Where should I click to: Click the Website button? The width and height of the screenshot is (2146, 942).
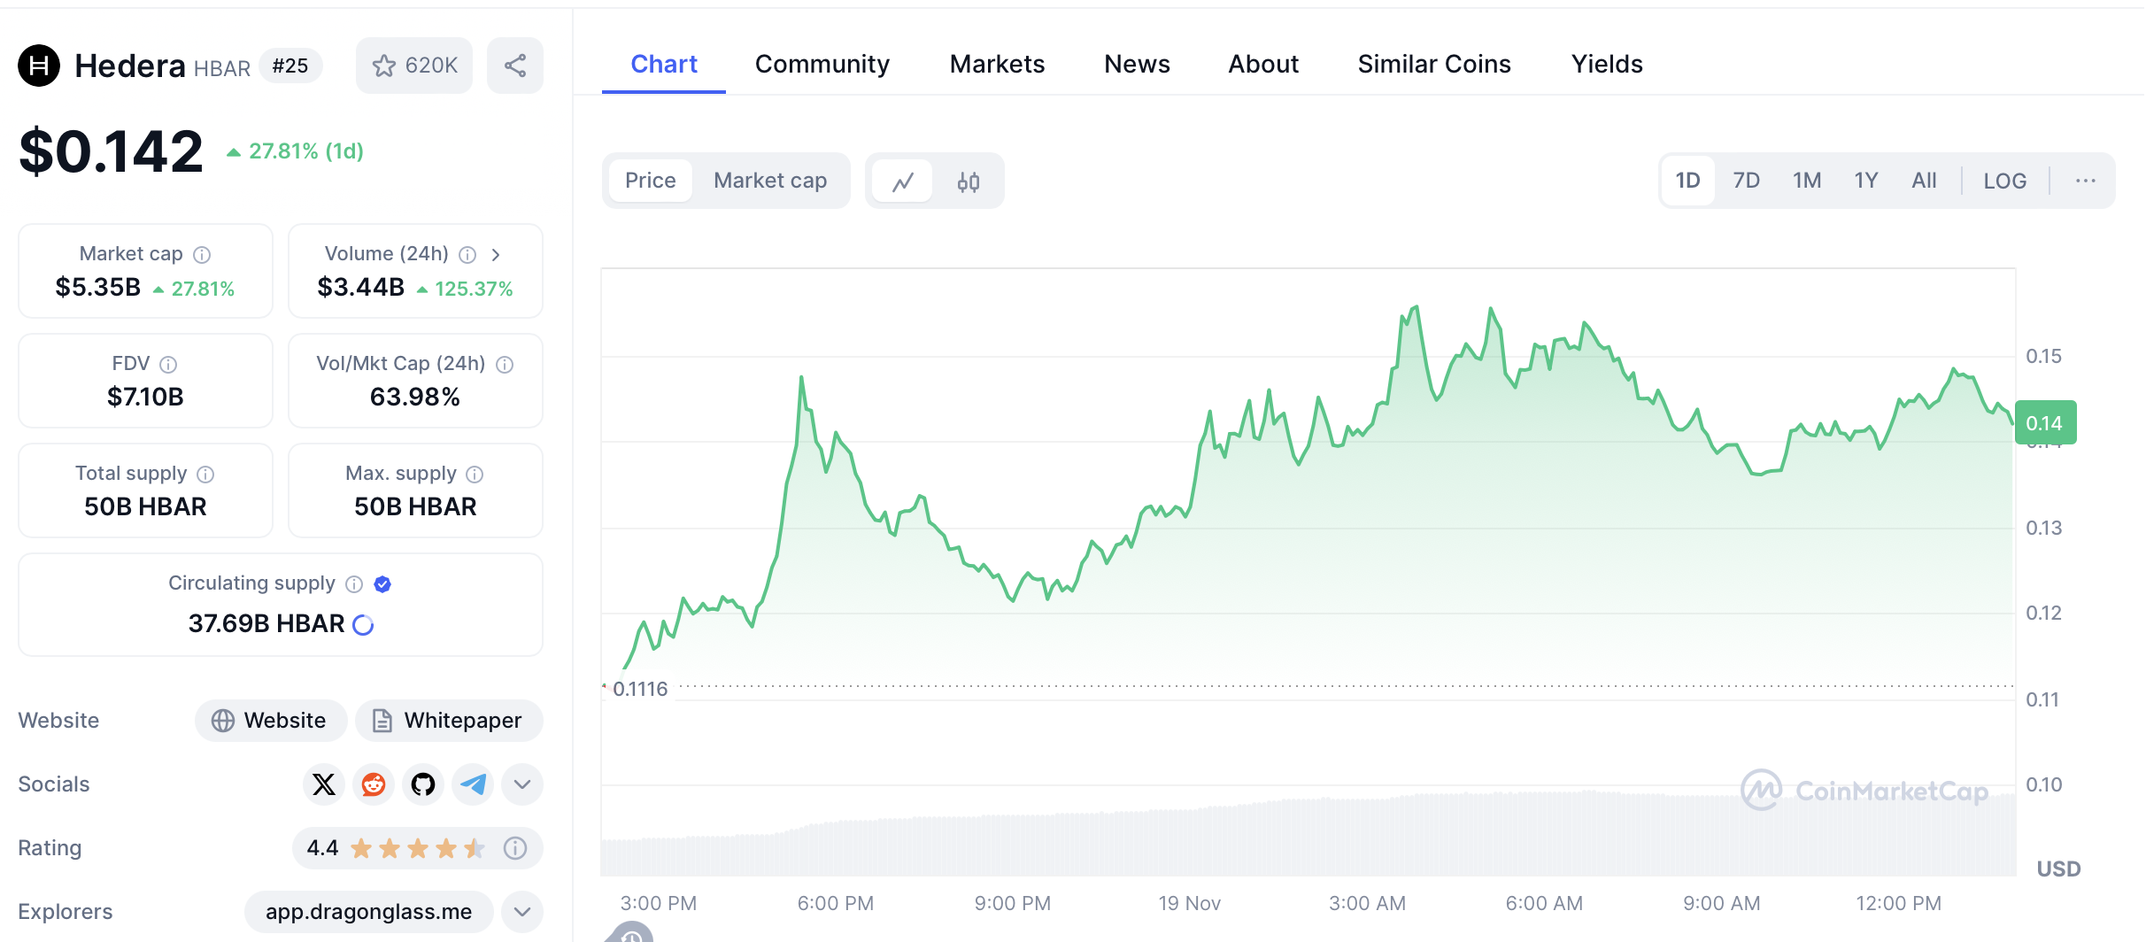pyautogui.click(x=270, y=721)
